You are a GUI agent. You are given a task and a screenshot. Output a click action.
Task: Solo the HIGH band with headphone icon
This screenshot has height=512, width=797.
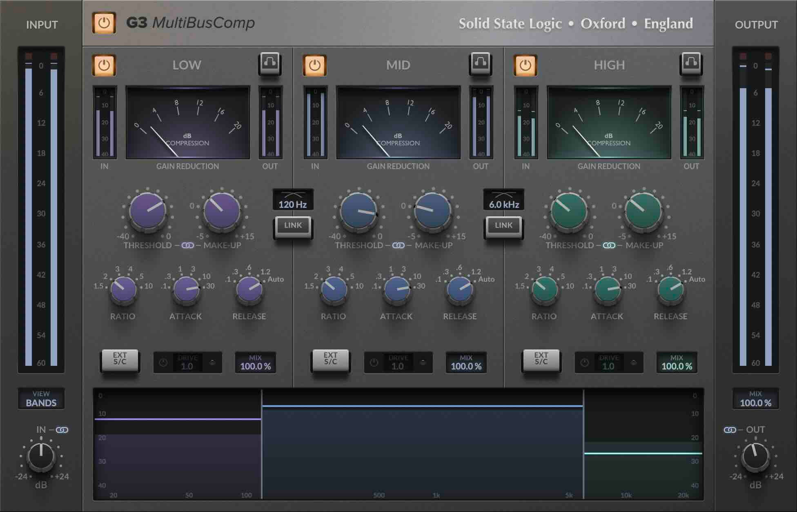(691, 63)
